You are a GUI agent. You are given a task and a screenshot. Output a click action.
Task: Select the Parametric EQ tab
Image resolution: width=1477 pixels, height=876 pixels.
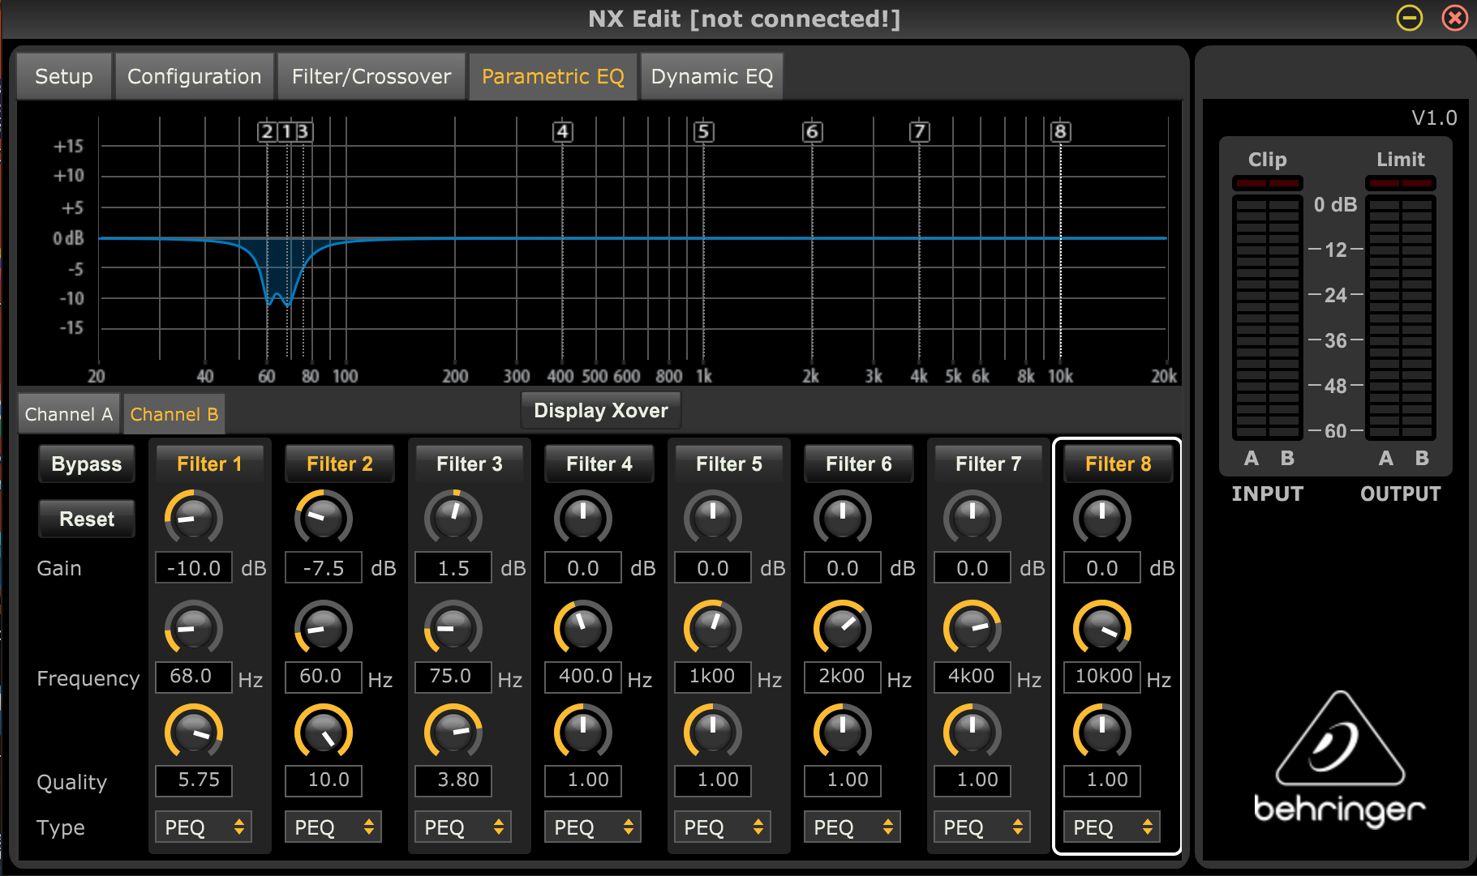pyautogui.click(x=553, y=76)
